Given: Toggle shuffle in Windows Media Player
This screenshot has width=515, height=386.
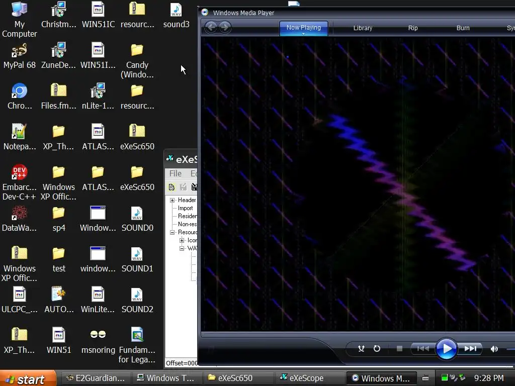Looking at the screenshot, I should point(361,349).
